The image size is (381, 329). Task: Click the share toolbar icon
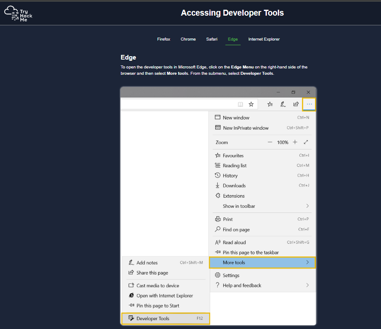(296, 104)
